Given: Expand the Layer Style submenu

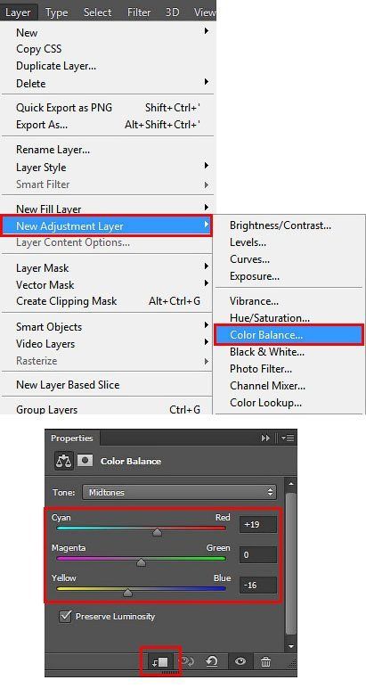Looking at the screenshot, I should pos(206,166).
